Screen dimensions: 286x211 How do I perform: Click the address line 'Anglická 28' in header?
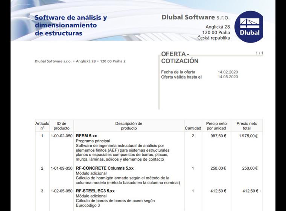218,27
